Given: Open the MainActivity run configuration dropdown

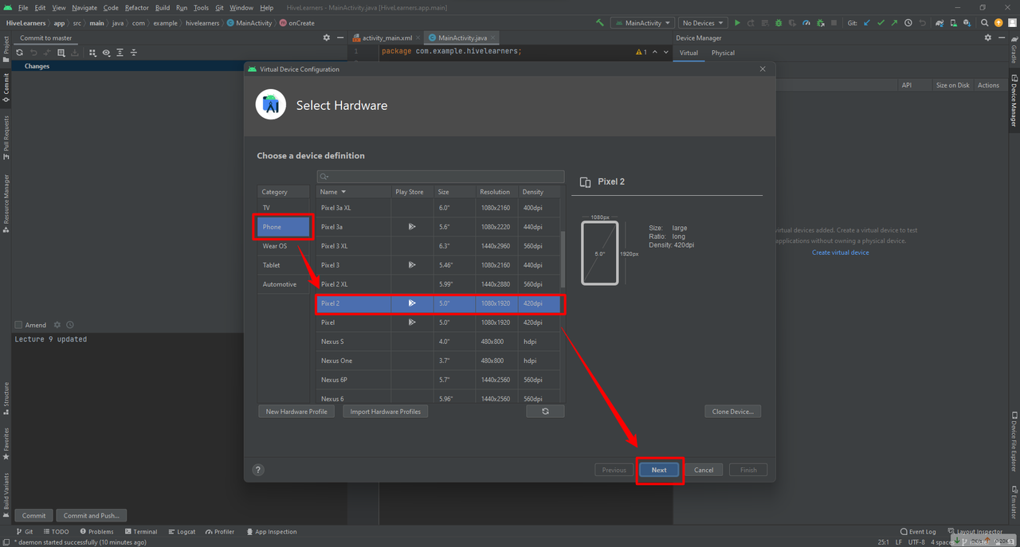Looking at the screenshot, I should [642, 23].
